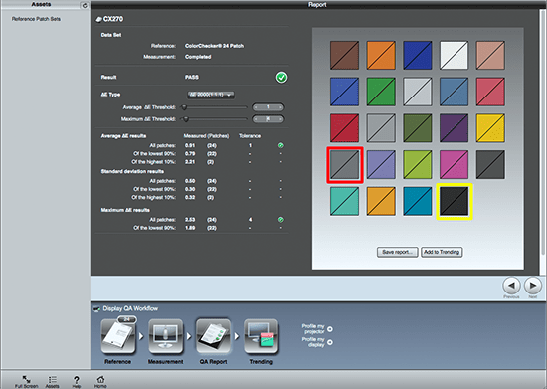Click the report vertical scrollbar

[543, 132]
